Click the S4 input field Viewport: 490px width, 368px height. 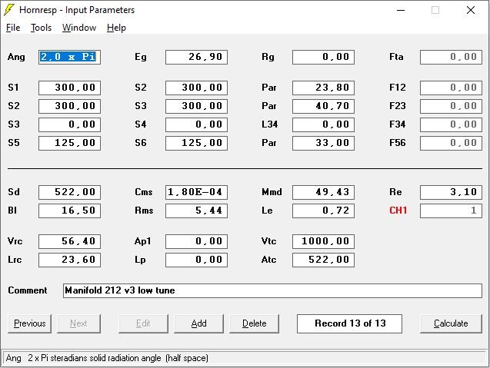point(196,124)
